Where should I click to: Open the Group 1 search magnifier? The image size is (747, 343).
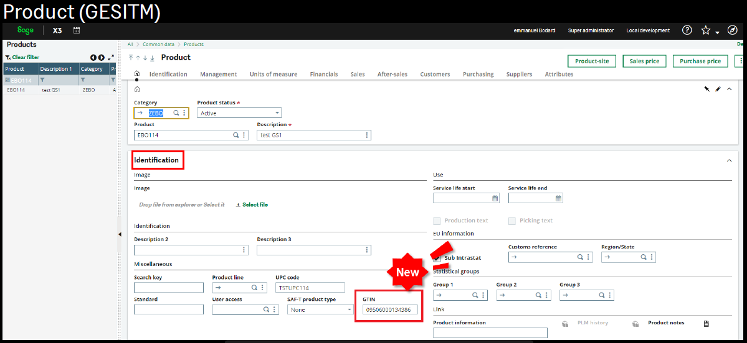pos(475,295)
